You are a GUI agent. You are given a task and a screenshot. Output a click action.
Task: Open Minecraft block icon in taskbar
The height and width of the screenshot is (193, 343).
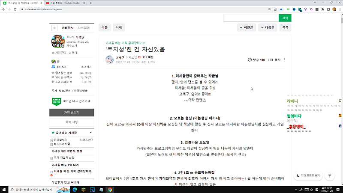pos(84,190)
